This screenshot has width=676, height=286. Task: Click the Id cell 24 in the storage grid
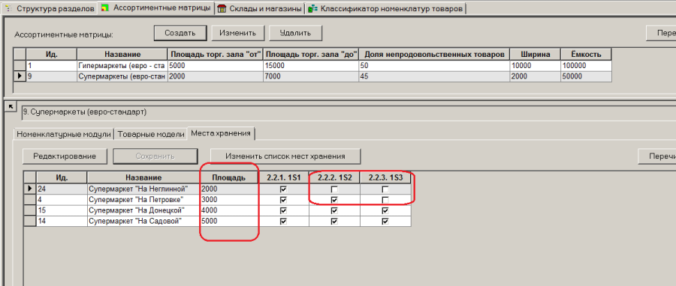[62, 189]
